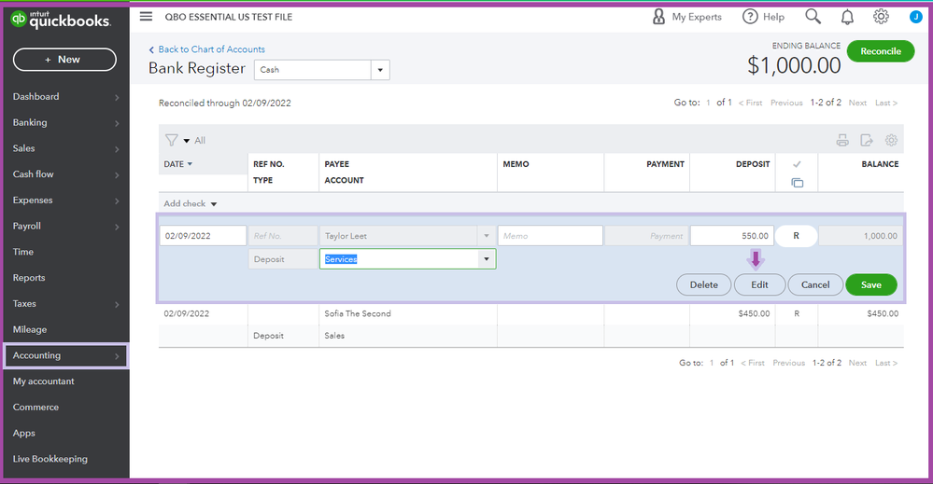The image size is (933, 484).
Task: Click Next in top pagination
Action: pos(857,103)
